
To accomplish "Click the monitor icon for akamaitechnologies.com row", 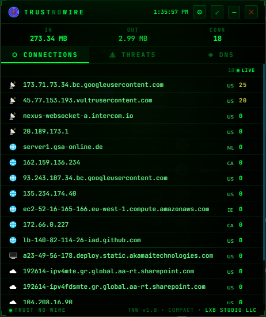I will (x=13, y=256).
